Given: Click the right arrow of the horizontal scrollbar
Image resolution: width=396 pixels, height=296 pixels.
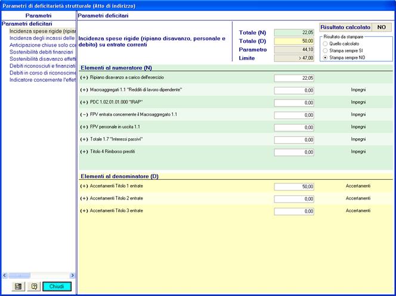Looking at the screenshot, I should point(73,275).
